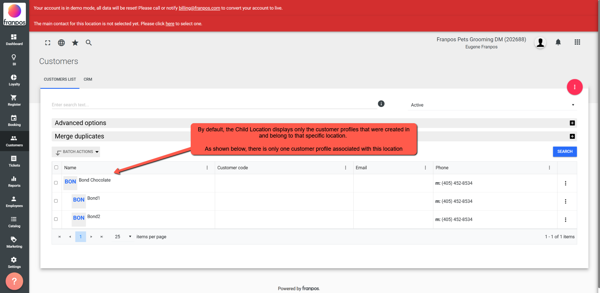Open the Booking calendar section

(14, 121)
